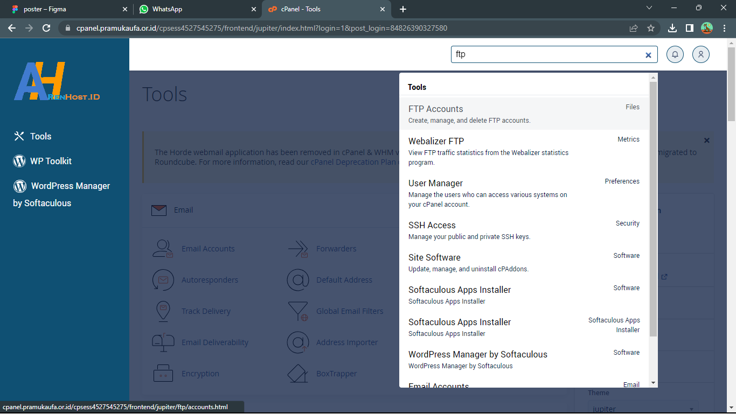Image resolution: width=736 pixels, height=414 pixels.
Task: Bookmark this page with star icon
Action: tap(651, 28)
